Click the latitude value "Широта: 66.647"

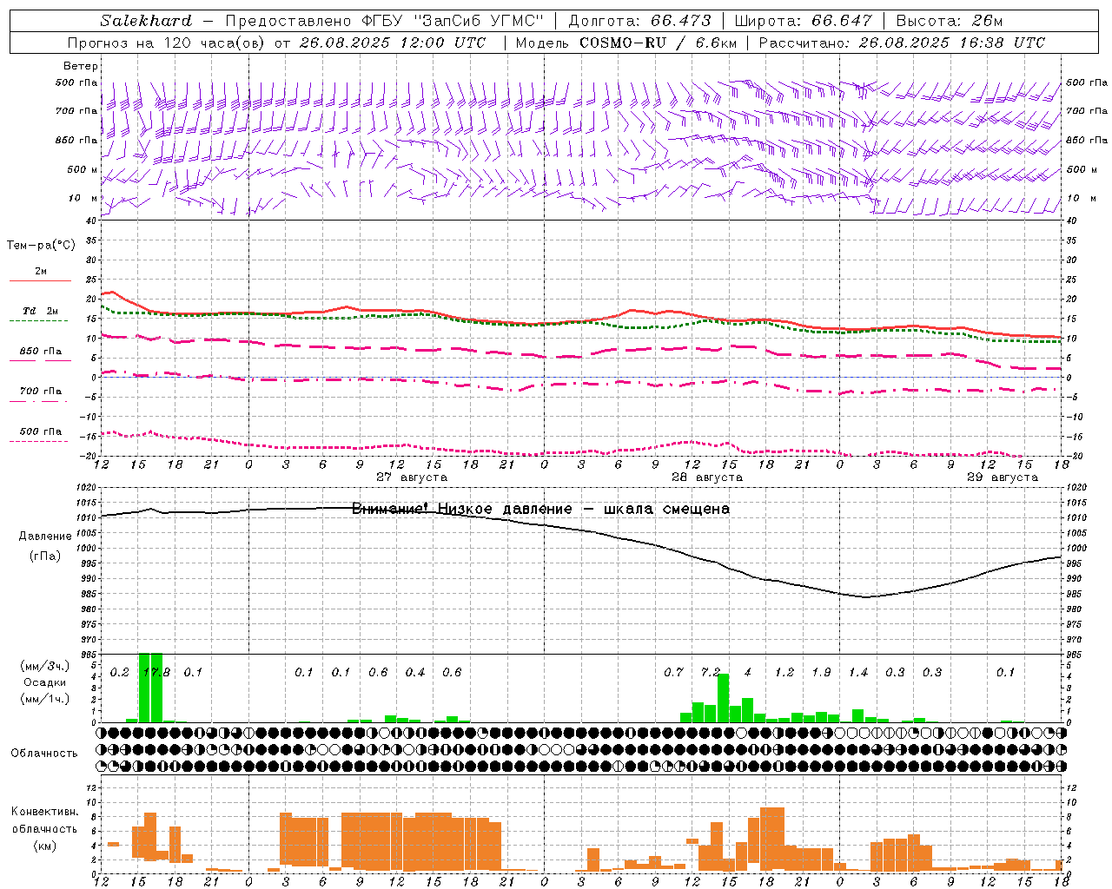[804, 21]
